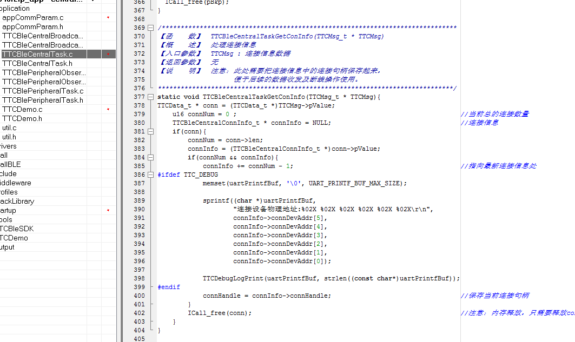575x342 pixels.
Task: Select the highlighted TTCBleCentralTask.c file
Action: point(37,54)
